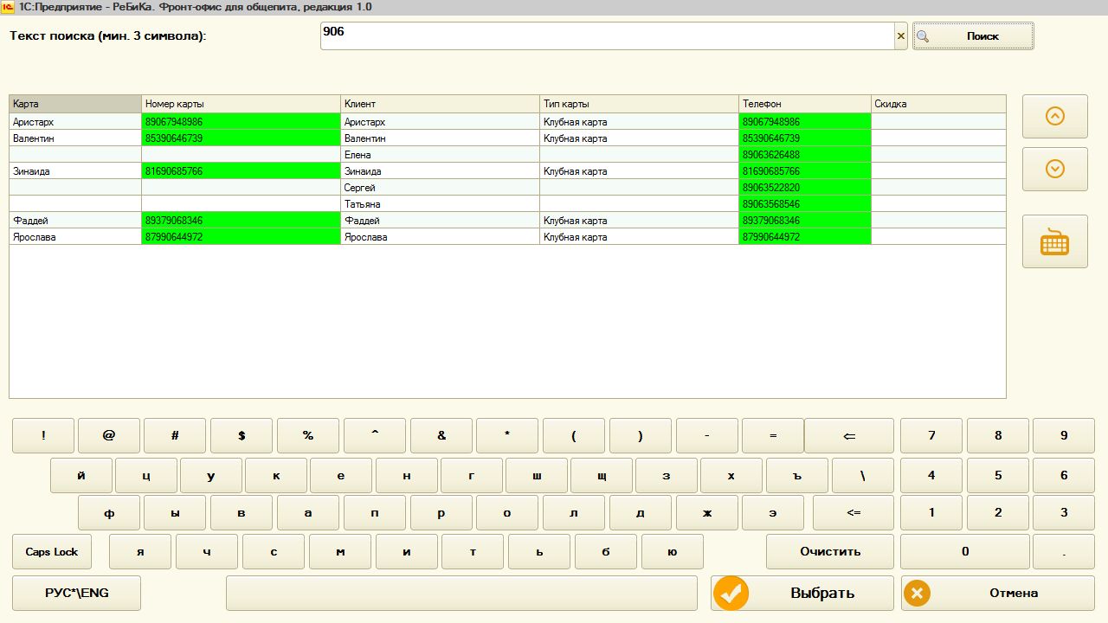Click the @ key
Screen dimensions: 1108x623
point(109,435)
